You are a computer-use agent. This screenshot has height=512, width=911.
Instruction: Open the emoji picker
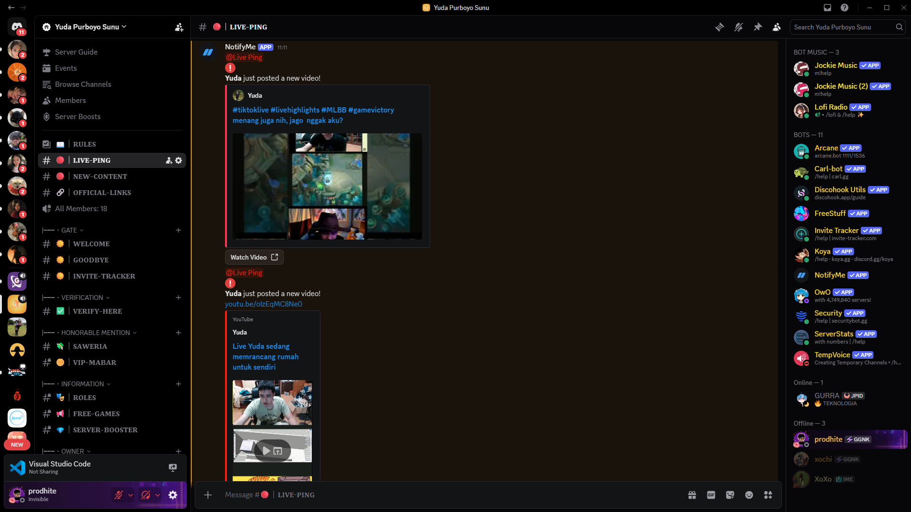point(749,495)
